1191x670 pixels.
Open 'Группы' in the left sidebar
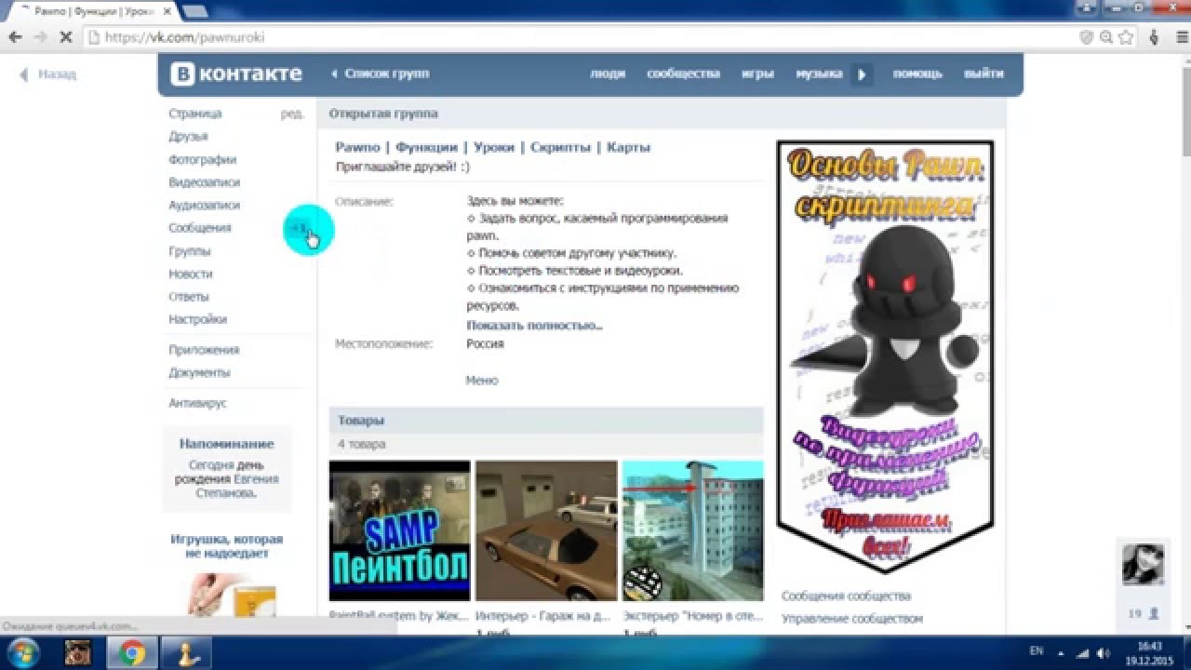point(190,251)
